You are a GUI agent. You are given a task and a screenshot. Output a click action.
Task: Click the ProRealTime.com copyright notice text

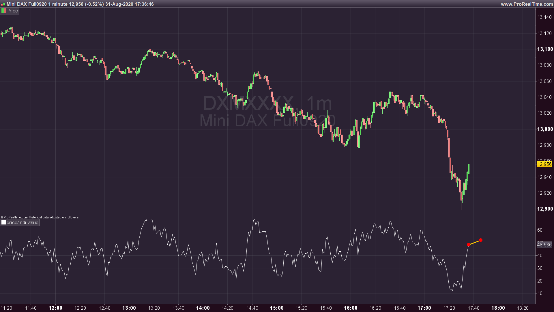[x=40, y=217]
